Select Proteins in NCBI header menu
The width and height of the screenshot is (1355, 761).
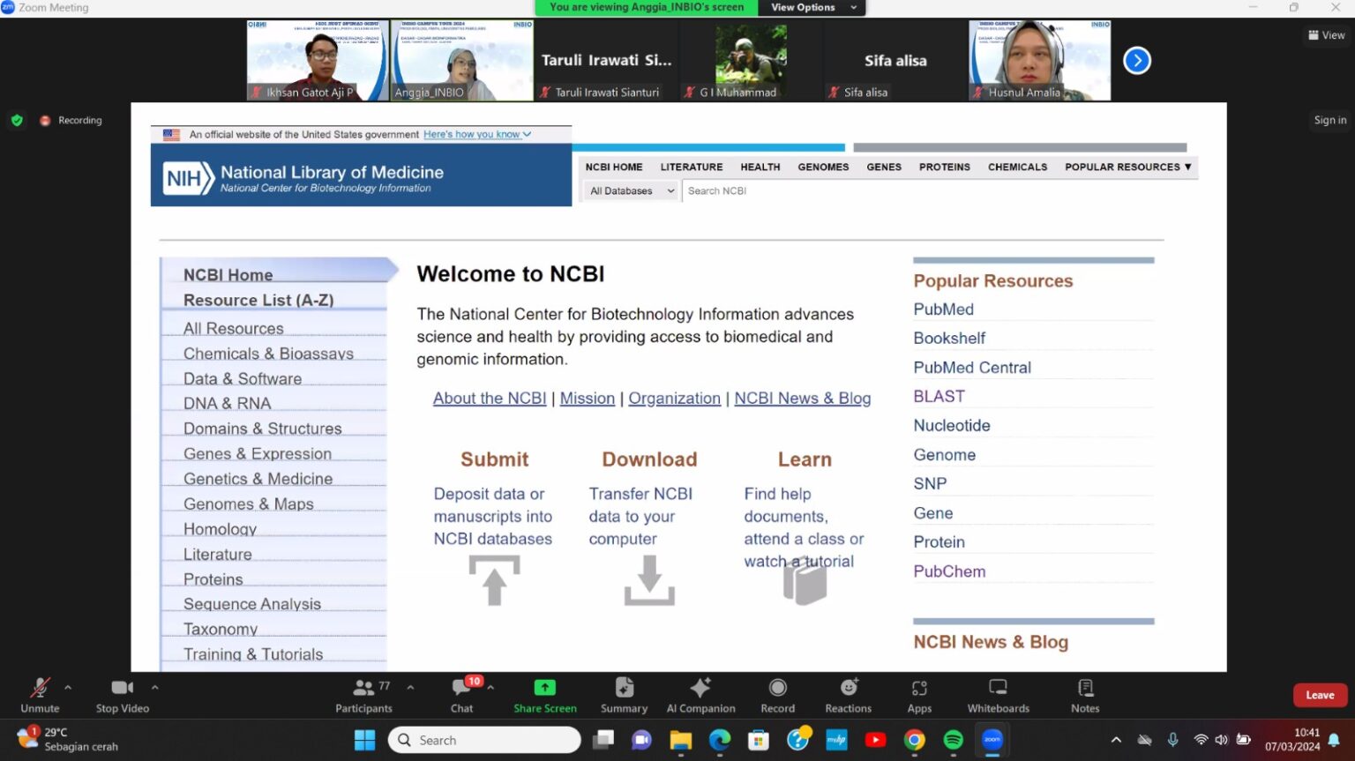pyautogui.click(x=945, y=167)
